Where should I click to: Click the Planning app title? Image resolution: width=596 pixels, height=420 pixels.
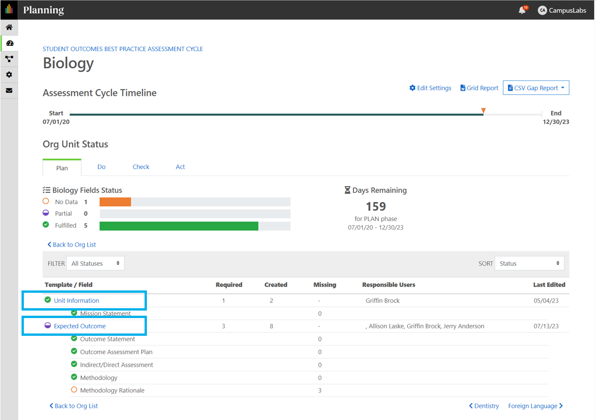tap(44, 10)
